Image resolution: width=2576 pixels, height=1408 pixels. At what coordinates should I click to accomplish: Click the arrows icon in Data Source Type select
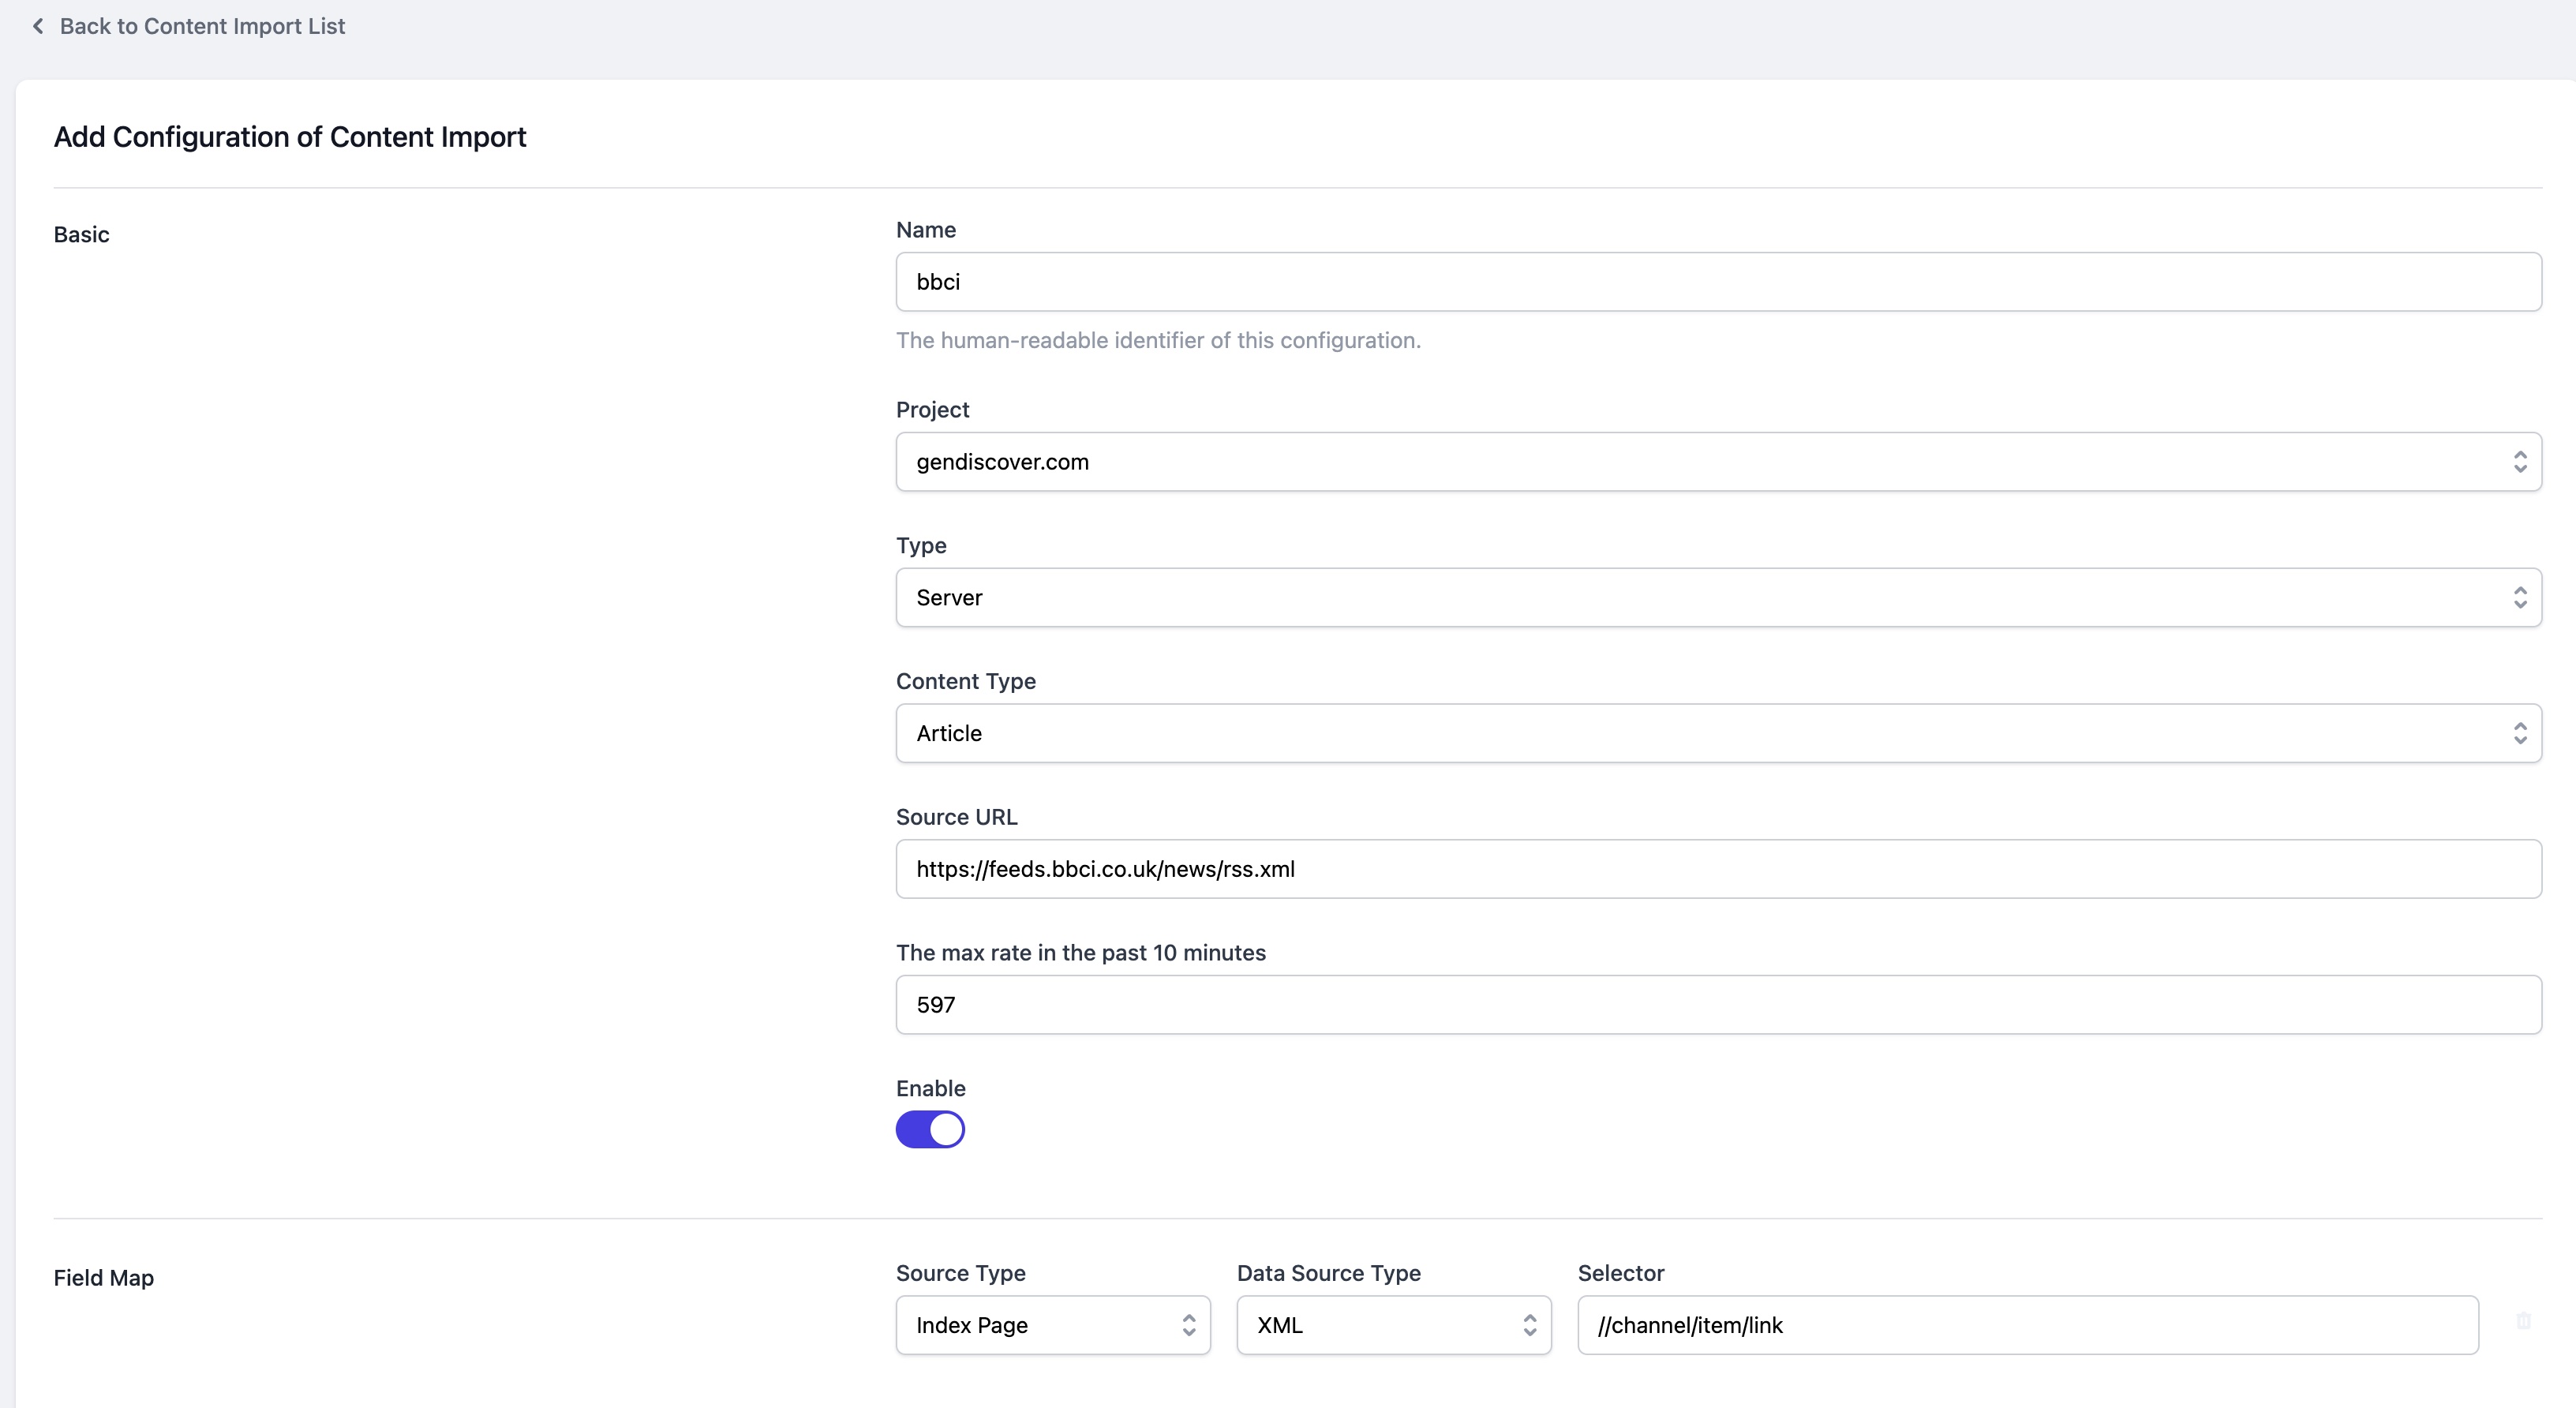(1529, 1325)
